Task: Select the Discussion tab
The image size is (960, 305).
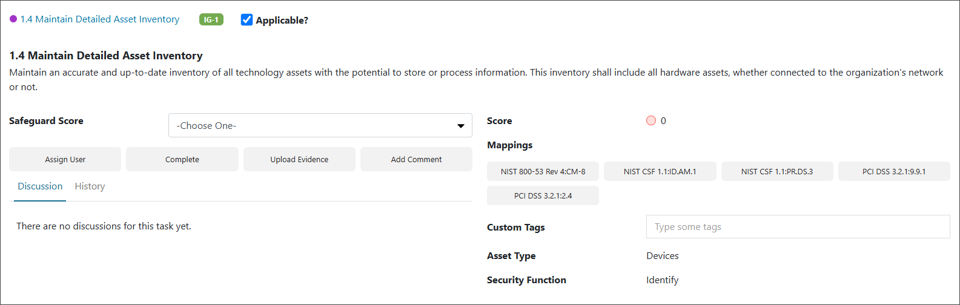Action: tap(40, 186)
